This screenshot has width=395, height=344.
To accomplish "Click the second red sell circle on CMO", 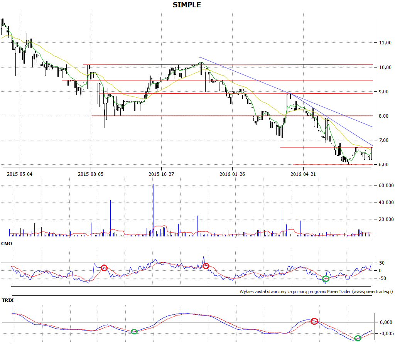I will point(206,266).
